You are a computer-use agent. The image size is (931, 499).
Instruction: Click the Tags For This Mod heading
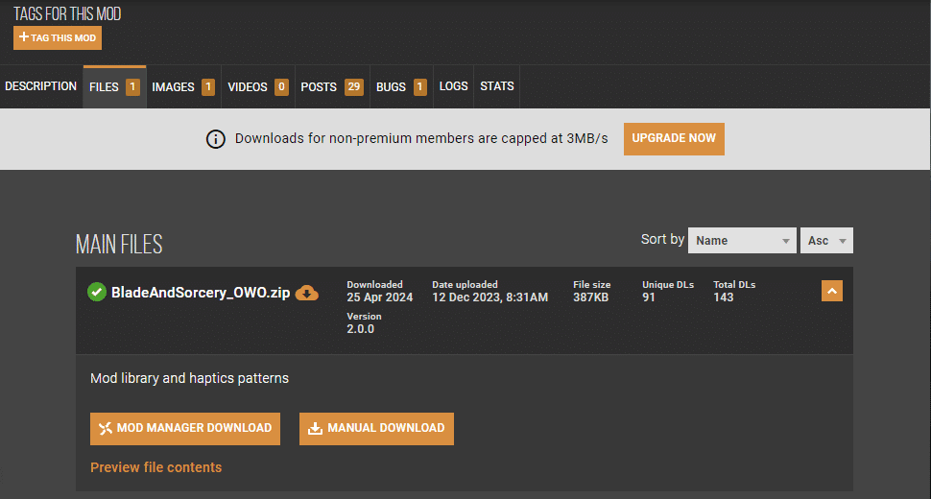67,13
